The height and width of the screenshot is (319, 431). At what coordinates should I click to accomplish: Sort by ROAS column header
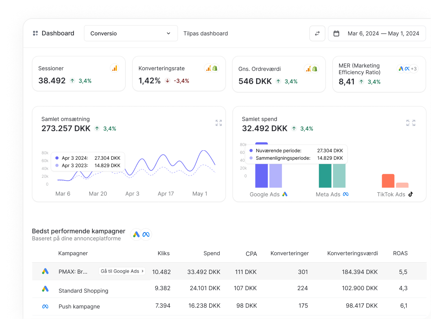click(400, 253)
